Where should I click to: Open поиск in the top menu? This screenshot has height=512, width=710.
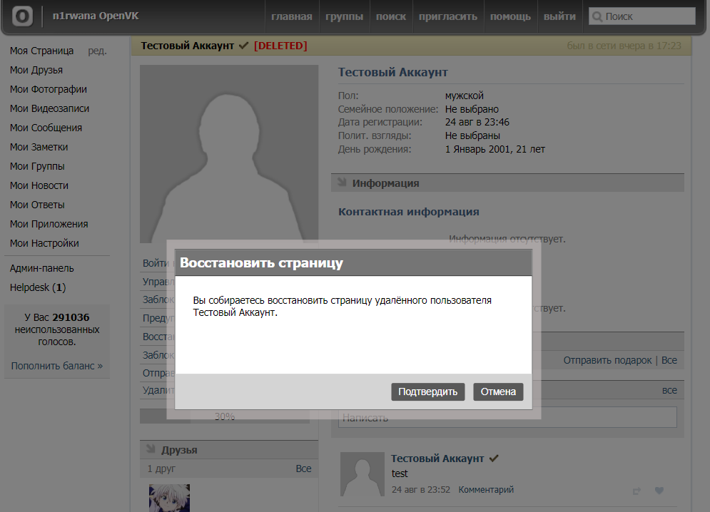391,16
